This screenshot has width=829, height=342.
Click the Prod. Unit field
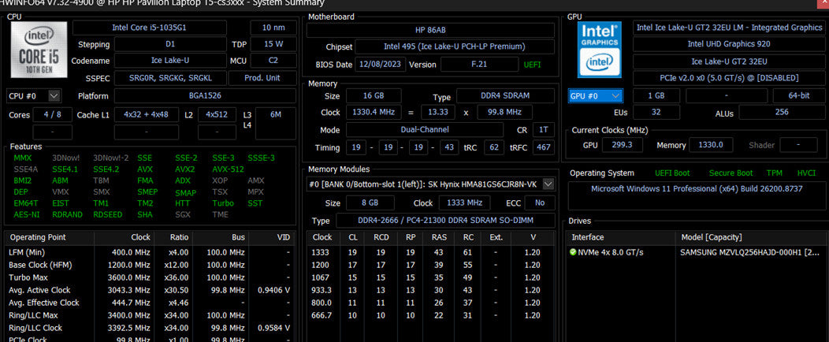pyautogui.click(x=262, y=78)
